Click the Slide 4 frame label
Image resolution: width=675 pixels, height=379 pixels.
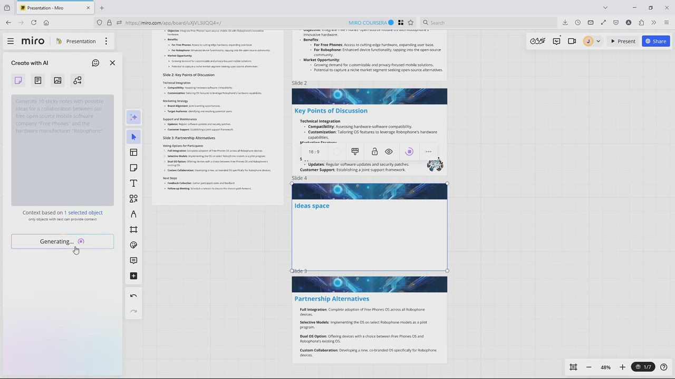tap(299, 178)
